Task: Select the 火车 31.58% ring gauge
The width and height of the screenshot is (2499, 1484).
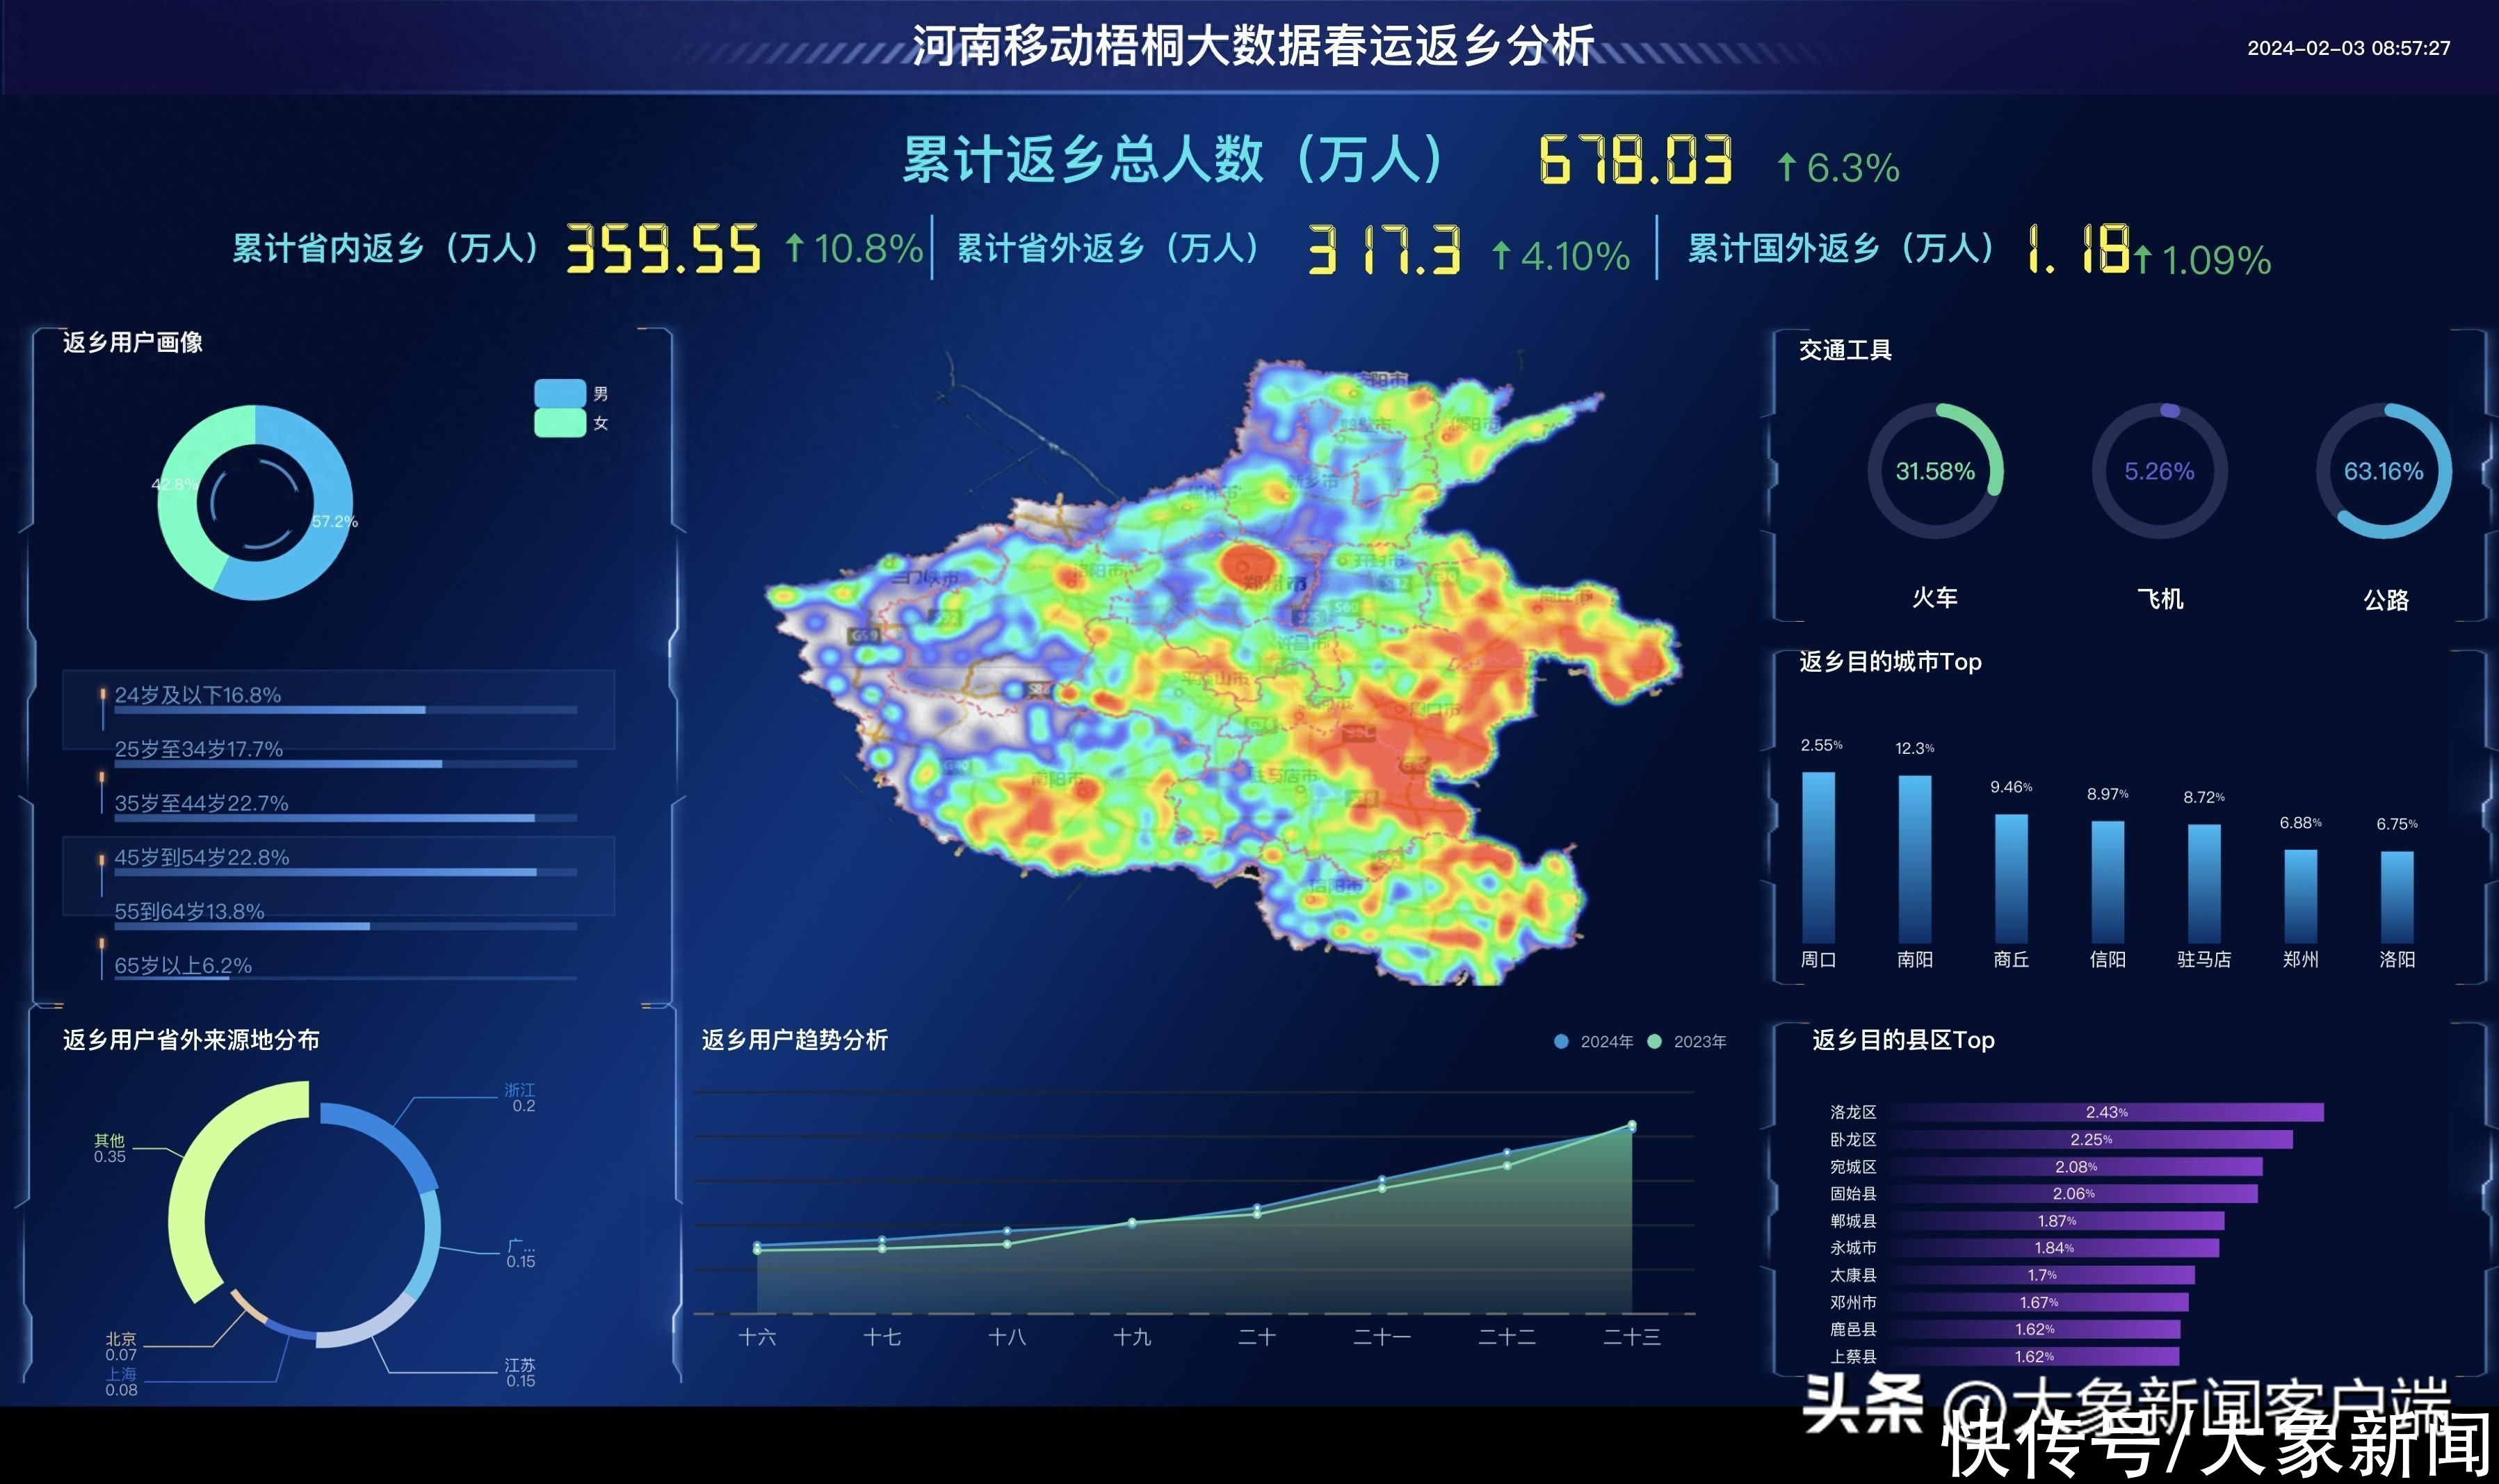Action: tap(1935, 471)
